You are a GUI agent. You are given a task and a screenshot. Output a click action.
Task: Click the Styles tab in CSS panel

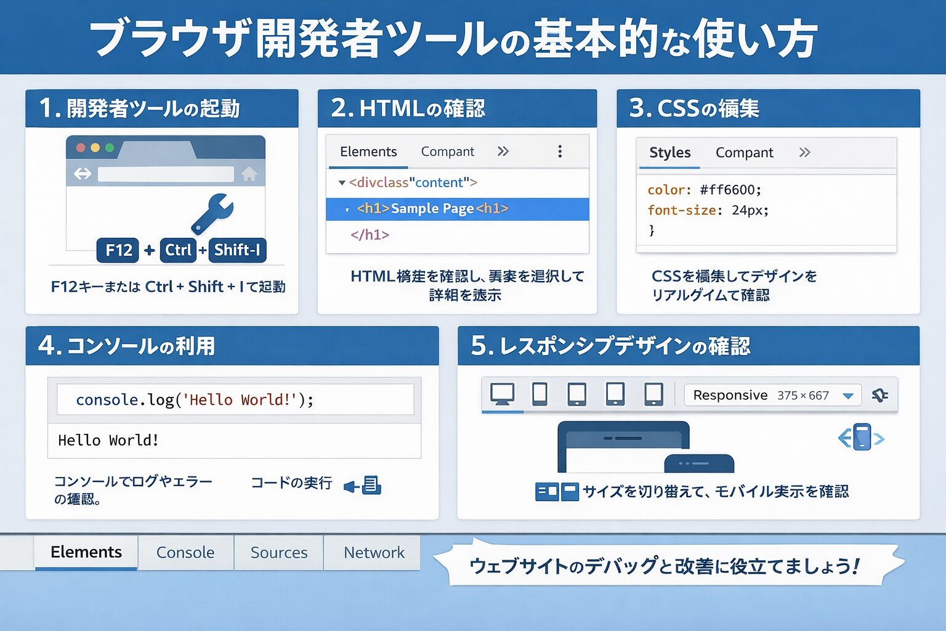pyautogui.click(x=669, y=153)
